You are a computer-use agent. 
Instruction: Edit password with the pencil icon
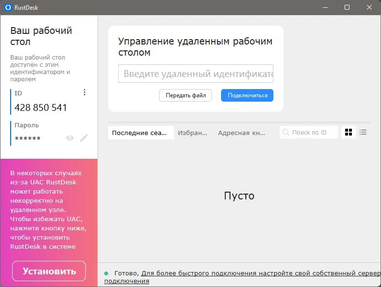(83, 138)
